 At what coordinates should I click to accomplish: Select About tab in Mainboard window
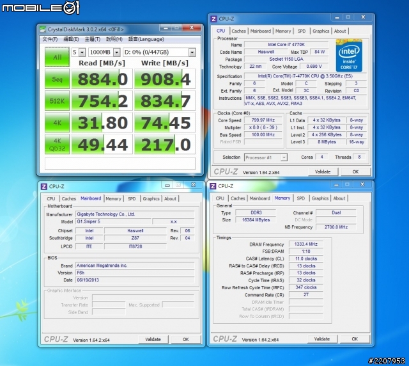pyautogui.click(x=170, y=199)
